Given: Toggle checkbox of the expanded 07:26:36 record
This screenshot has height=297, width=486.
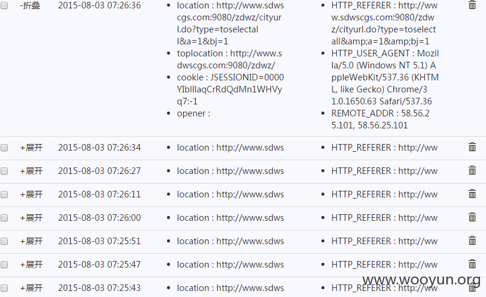Looking at the screenshot, I should coord(4,5).
